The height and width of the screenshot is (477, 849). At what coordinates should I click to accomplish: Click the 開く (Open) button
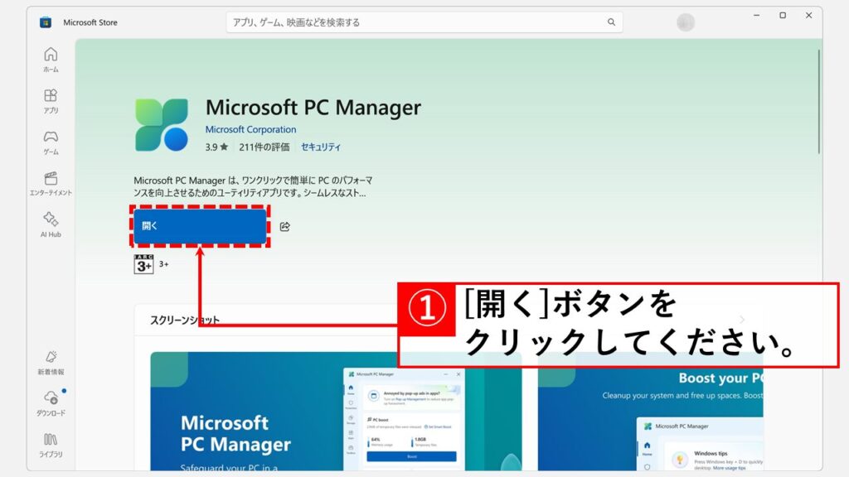pos(200,226)
